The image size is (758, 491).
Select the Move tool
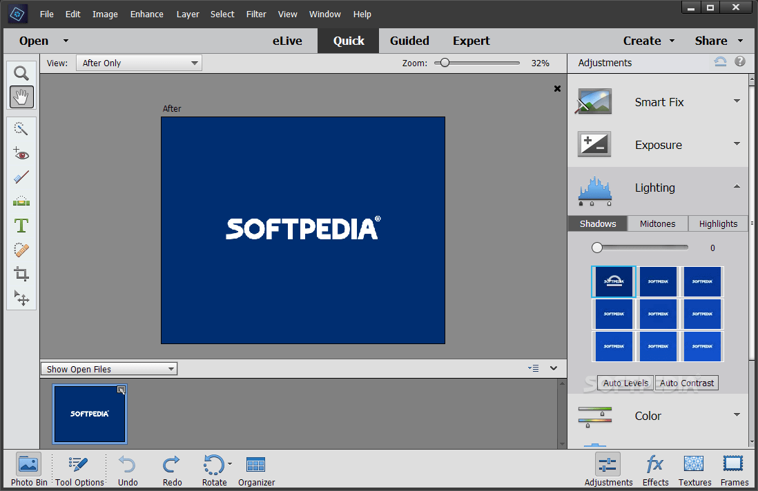click(x=21, y=298)
